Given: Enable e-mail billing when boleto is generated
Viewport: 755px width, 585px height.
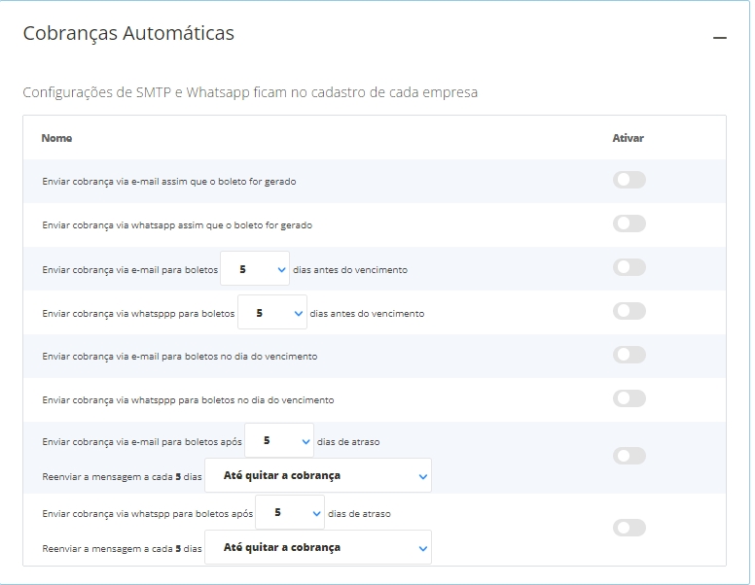Looking at the screenshot, I should tap(629, 180).
